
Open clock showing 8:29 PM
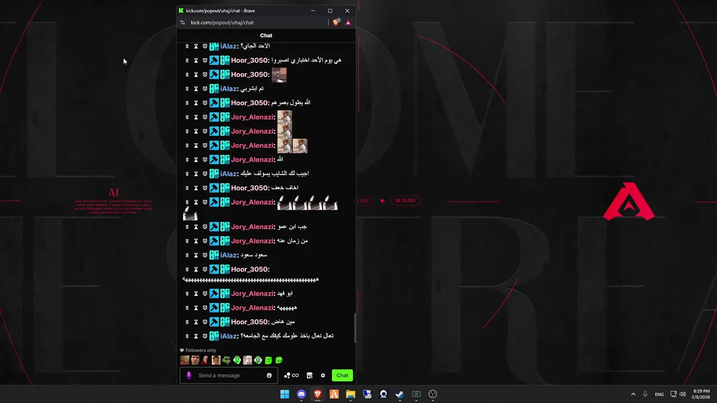tap(701, 394)
